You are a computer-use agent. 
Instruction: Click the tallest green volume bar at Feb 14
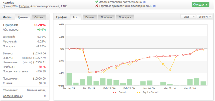pyautogui.click(x=69, y=79)
